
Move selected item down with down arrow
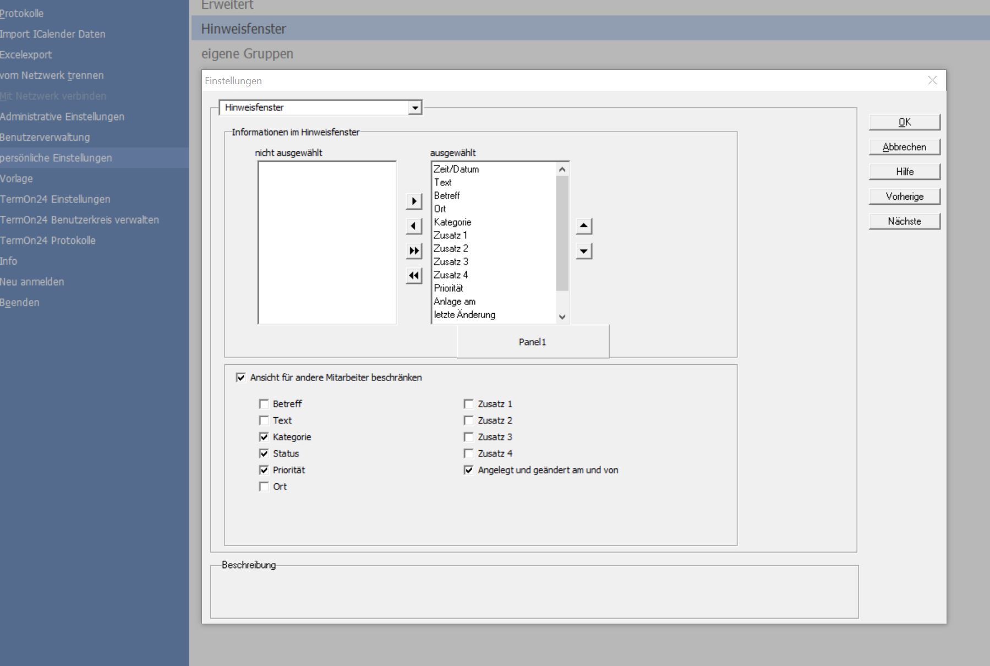[584, 251]
